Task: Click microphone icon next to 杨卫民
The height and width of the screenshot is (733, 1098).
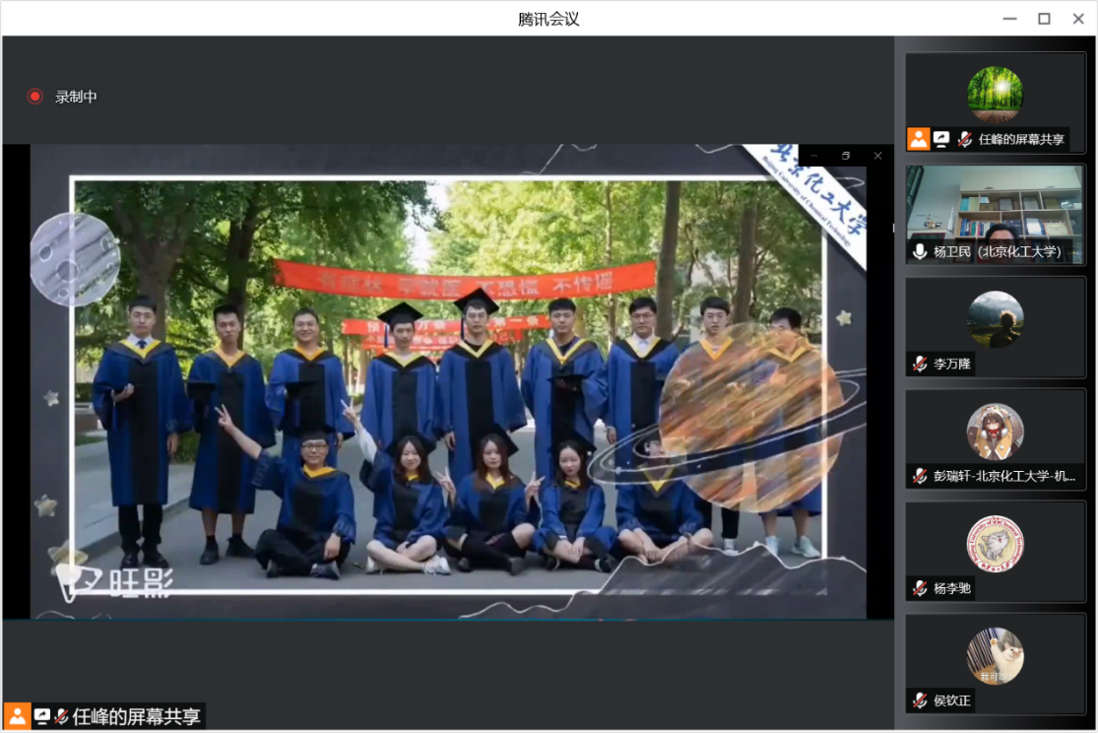Action: [920, 251]
